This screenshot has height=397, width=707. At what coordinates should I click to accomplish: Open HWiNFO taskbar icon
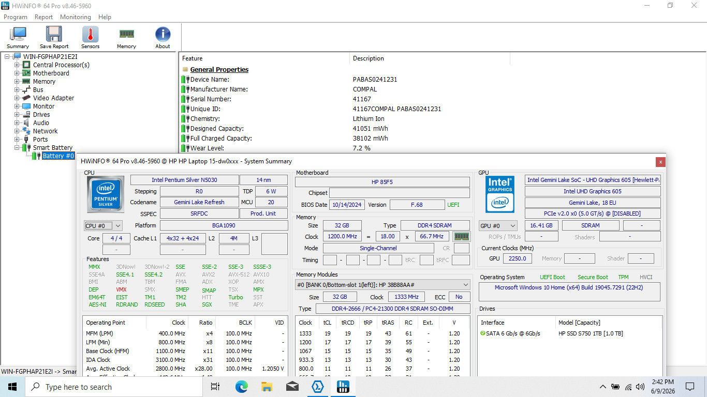click(x=343, y=386)
